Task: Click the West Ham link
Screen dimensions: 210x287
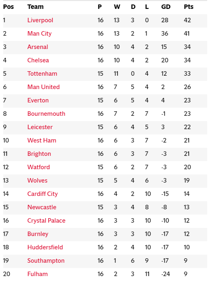Action: pos(42,140)
